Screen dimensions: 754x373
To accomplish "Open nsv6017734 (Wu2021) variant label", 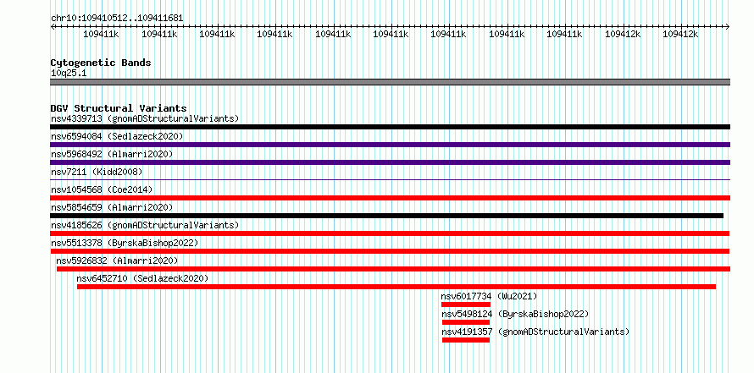I will tap(489, 296).
